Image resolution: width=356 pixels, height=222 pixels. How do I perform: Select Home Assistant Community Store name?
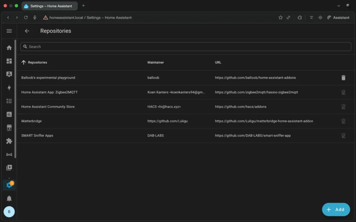[x=48, y=107]
